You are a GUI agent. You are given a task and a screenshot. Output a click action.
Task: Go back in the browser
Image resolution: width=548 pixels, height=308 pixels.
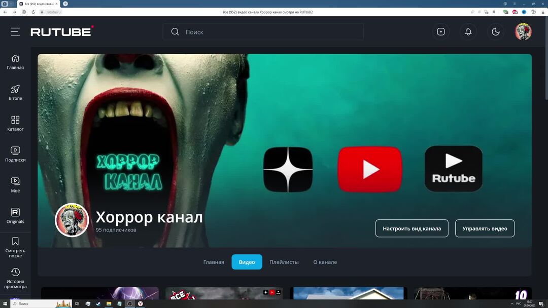[x=5, y=12]
